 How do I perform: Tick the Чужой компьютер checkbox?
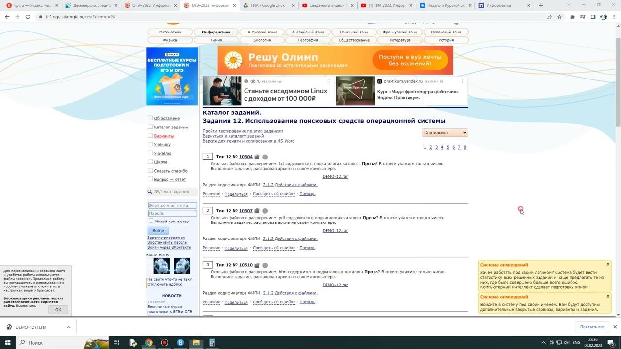click(151, 221)
